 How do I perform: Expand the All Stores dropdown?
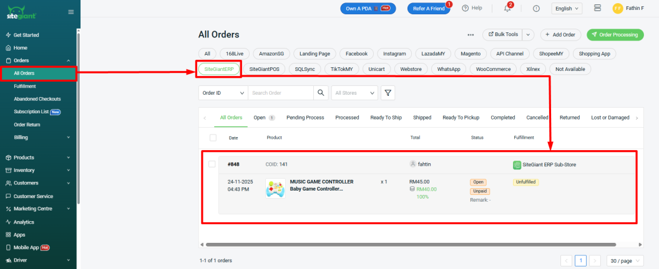tap(354, 93)
